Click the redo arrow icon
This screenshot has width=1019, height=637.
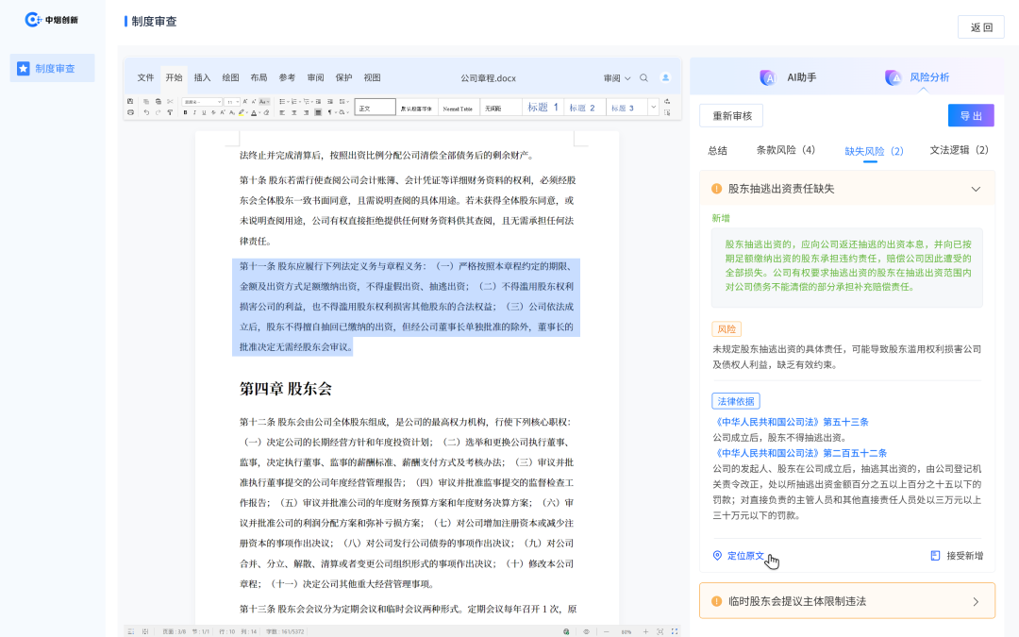(158, 112)
